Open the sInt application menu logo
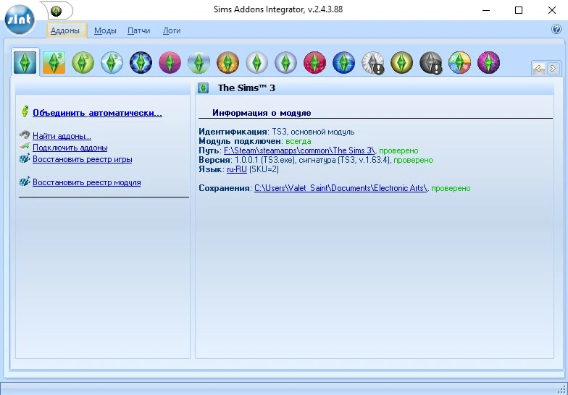568x395 pixels. point(20,19)
